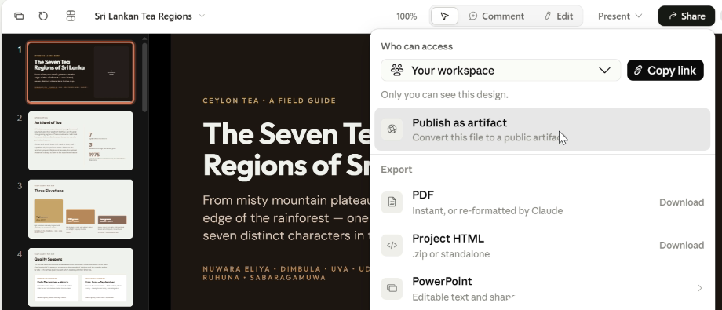This screenshot has width=722, height=310.
Task: Click the slides panel icon in top toolbar
Action: click(19, 16)
